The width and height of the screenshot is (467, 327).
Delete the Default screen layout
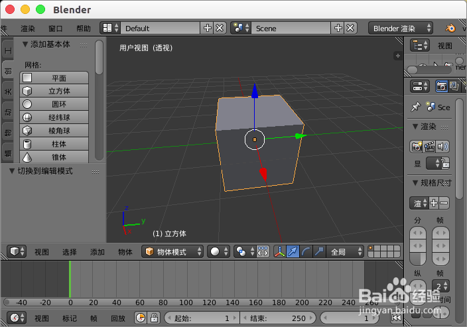[220, 29]
